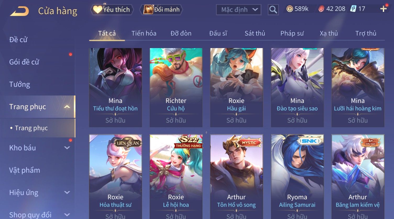The width and height of the screenshot is (394, 219).
Task: Collapse the Trang phục sidebar section
Action: [x=67, y=107]
